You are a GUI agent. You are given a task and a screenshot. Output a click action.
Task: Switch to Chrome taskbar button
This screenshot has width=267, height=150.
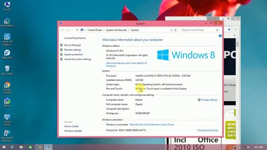point(39,147)
